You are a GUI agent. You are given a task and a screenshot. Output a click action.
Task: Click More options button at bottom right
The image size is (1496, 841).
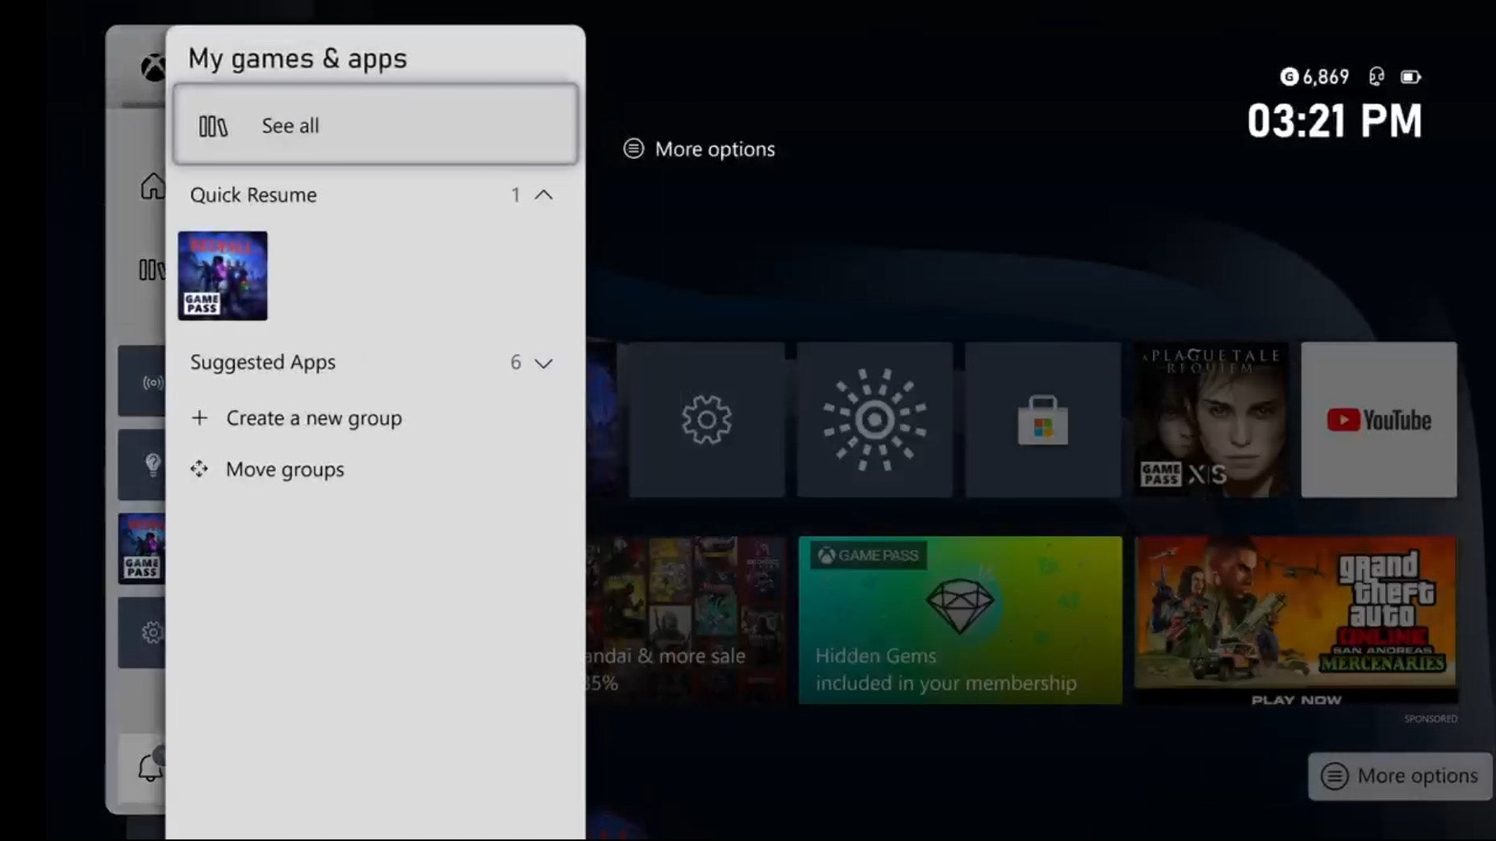click(1400, 776)
